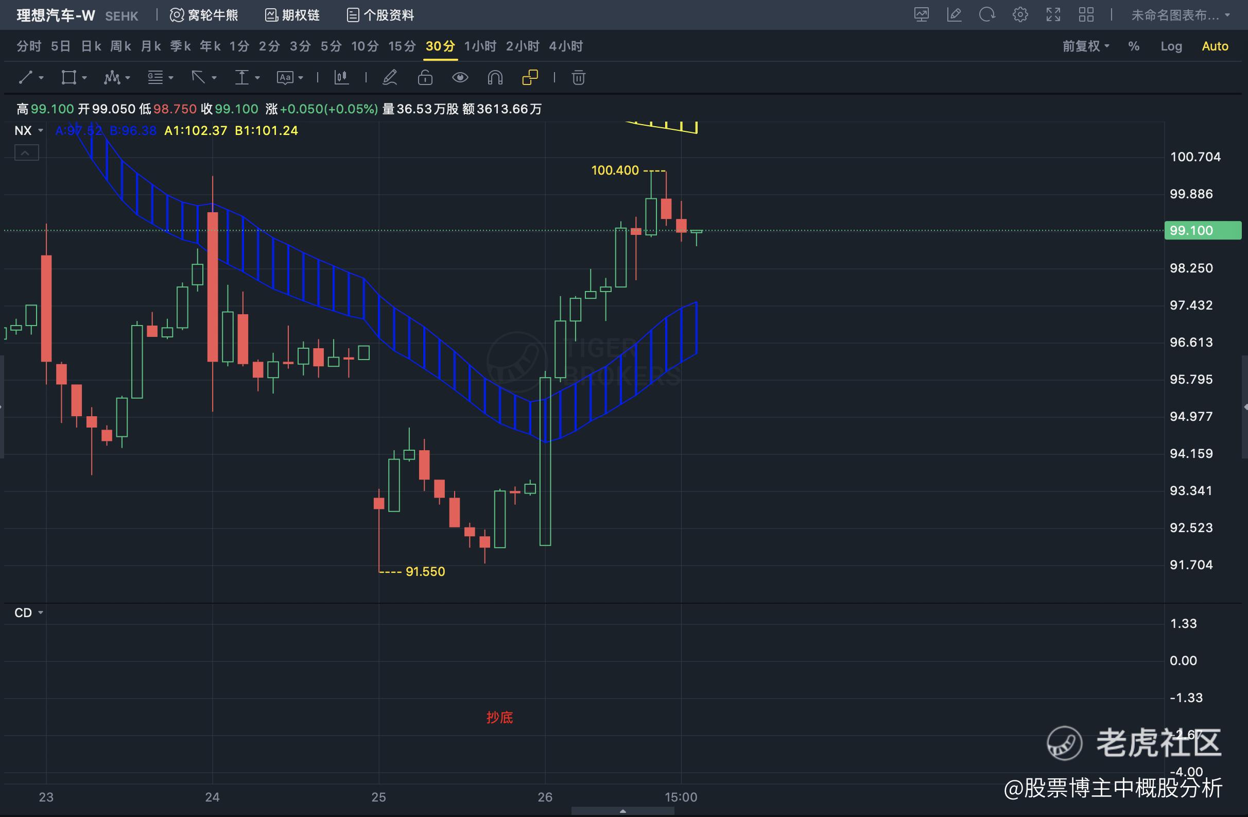Screen dimensions: 1248x817
Task: Select the Fibonacci levels drawing tool
Action: point(155,78)
